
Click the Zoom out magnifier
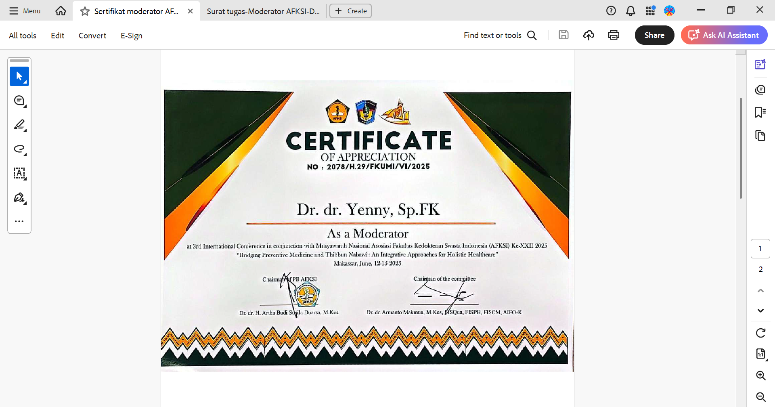click(x=760, y=397)
